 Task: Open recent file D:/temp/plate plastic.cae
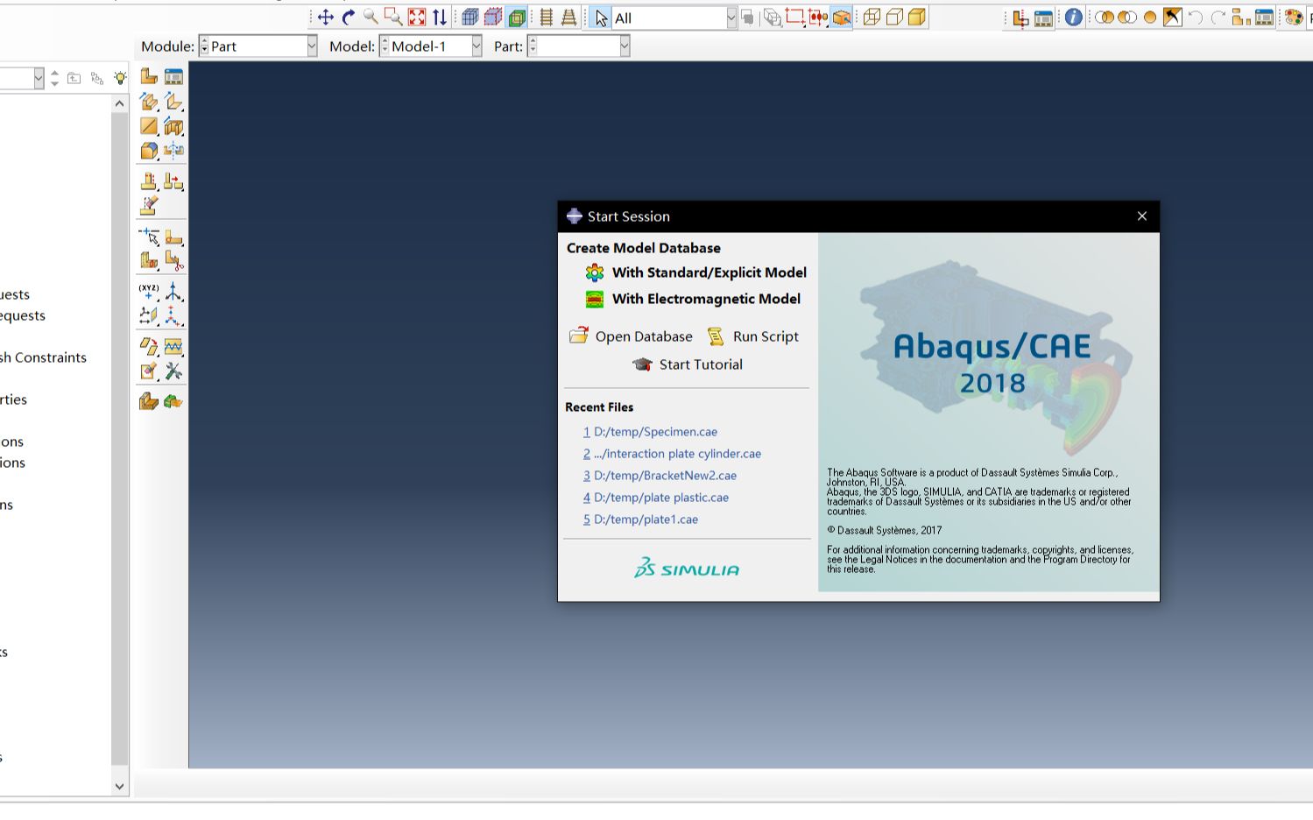pos(656,498)
